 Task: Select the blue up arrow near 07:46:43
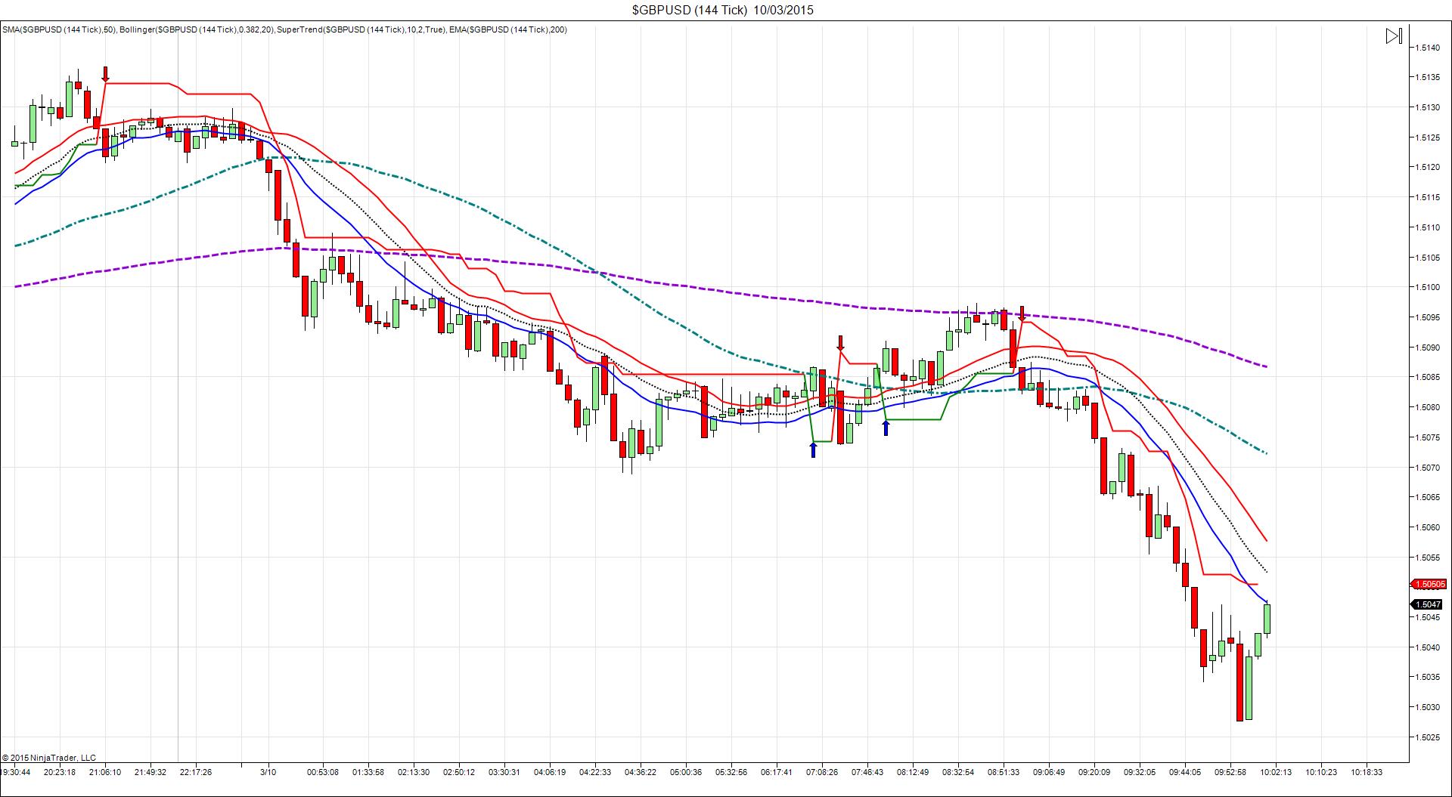tap(886, 428)
